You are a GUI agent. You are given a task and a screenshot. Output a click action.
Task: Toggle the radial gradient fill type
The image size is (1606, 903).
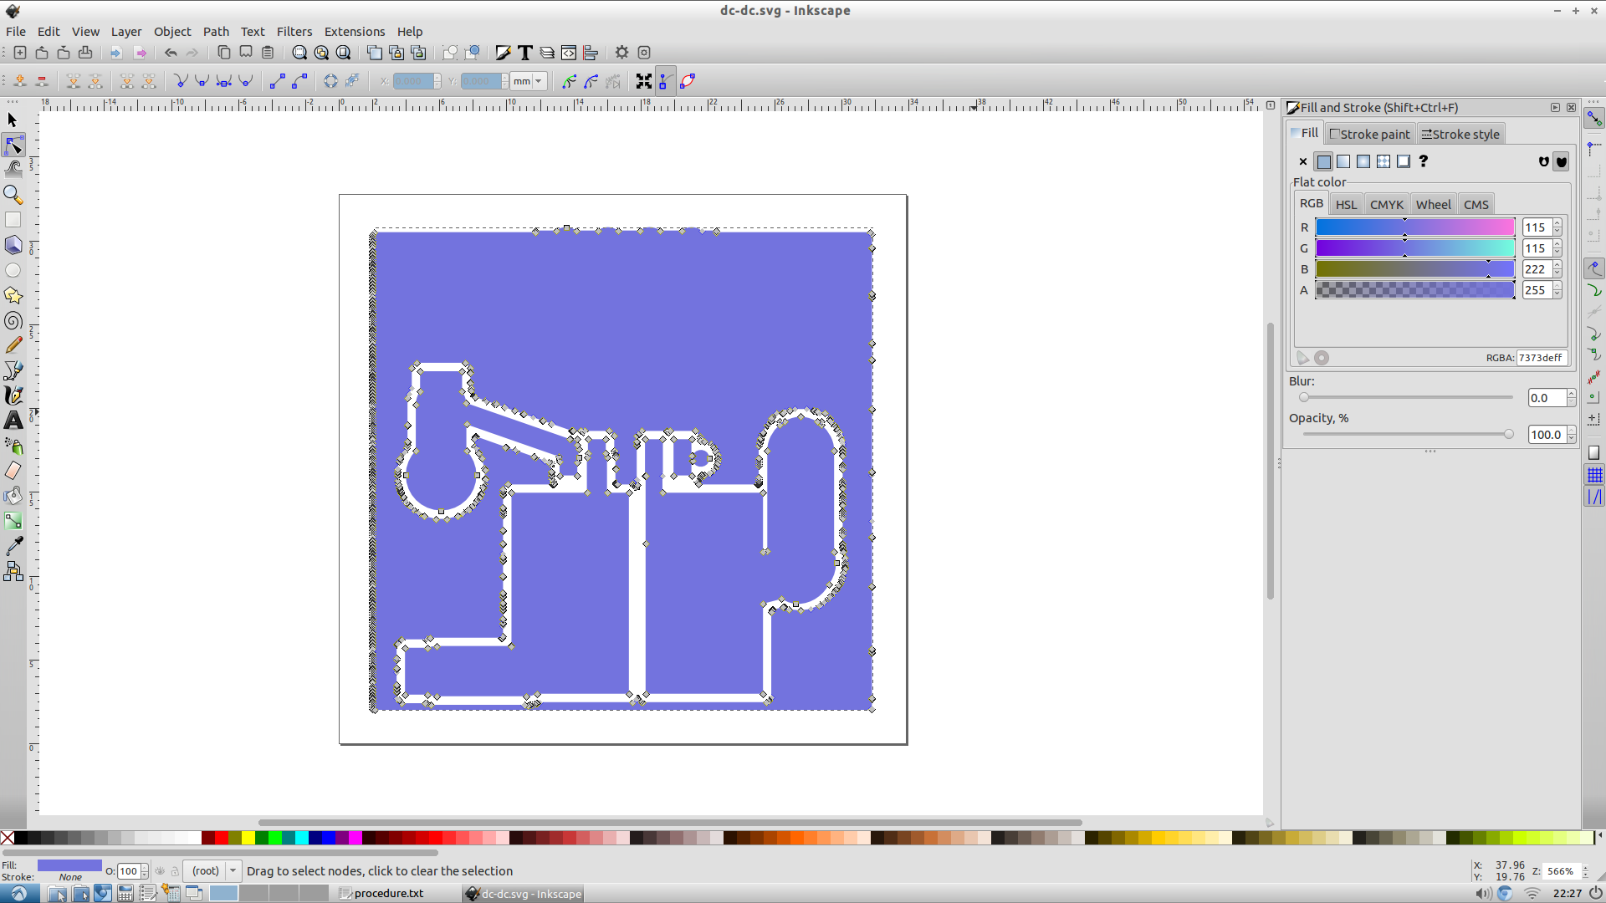pos(1363,161)
